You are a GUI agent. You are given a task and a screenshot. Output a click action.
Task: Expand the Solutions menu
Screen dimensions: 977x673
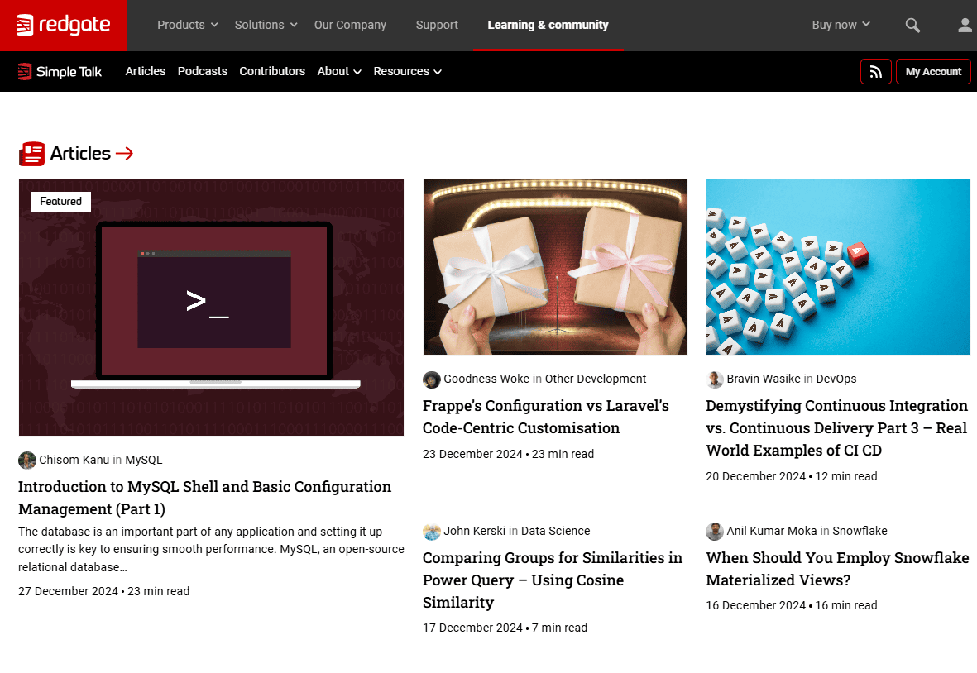tap(266, 25)
